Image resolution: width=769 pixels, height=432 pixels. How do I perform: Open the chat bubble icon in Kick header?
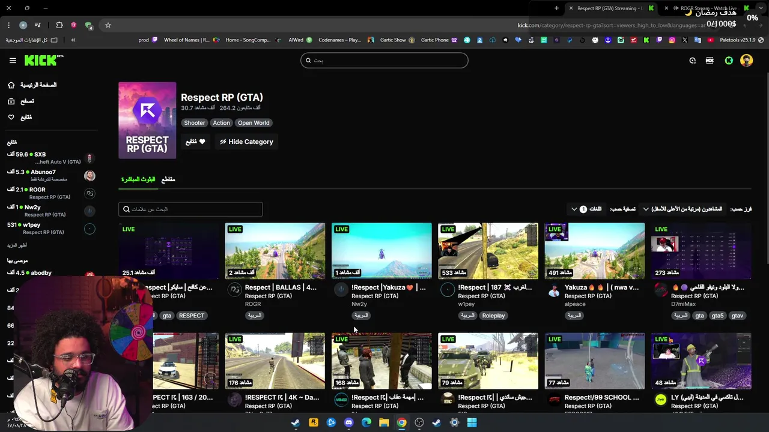click(693, 61)
